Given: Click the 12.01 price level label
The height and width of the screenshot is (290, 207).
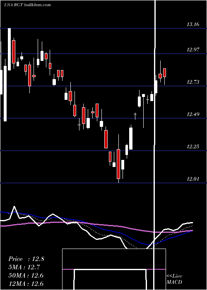Looking at the screenshot, I should tap(193, 179).
